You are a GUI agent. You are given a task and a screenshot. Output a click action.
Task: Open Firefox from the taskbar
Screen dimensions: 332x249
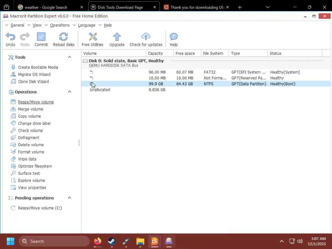pyautogui.click(x=98, y=241)
